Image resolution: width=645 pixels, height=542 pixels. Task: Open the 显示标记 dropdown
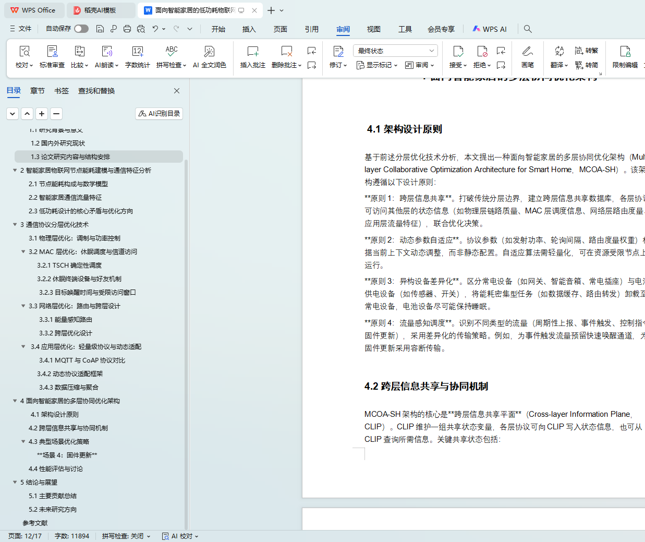376,65
